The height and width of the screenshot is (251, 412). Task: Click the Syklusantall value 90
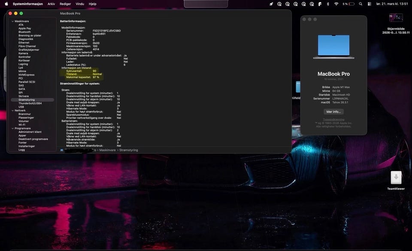94,71
